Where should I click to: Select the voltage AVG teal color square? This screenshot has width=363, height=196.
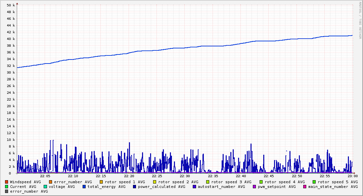(45, 187)
